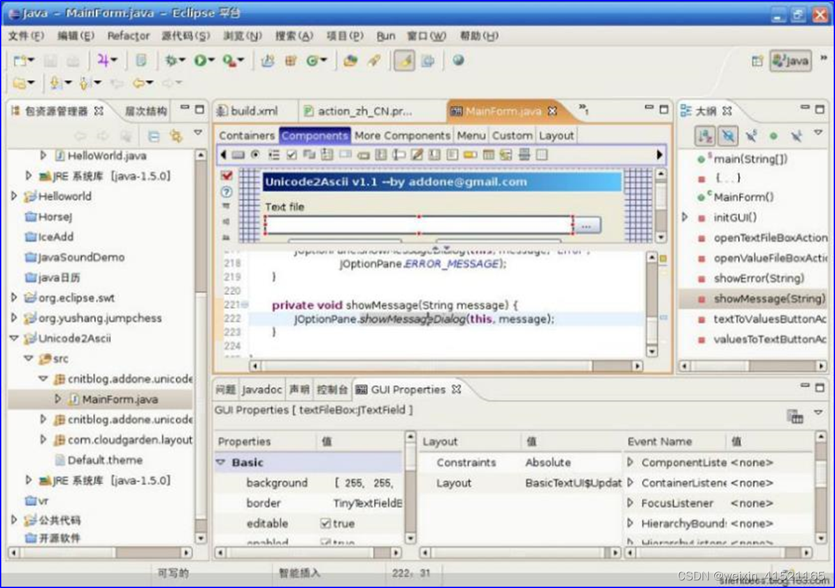Toggle Hide Non-Public Members green dot icon
835x588 pixels.
pyautogui.click(x=773, y=136)
